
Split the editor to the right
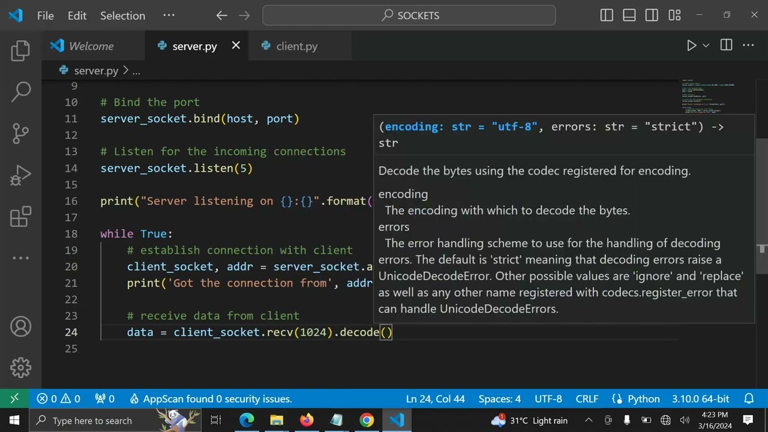pyautogui.click(x=726, y=46)
